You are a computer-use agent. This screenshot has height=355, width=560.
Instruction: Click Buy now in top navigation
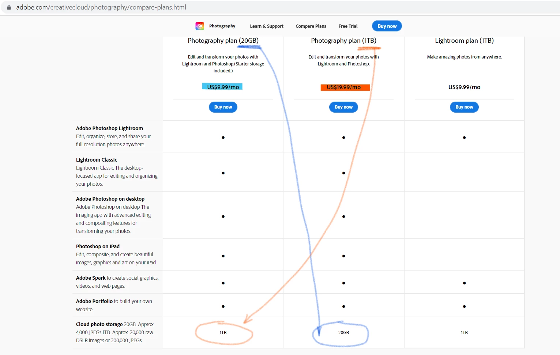(387, 26)
